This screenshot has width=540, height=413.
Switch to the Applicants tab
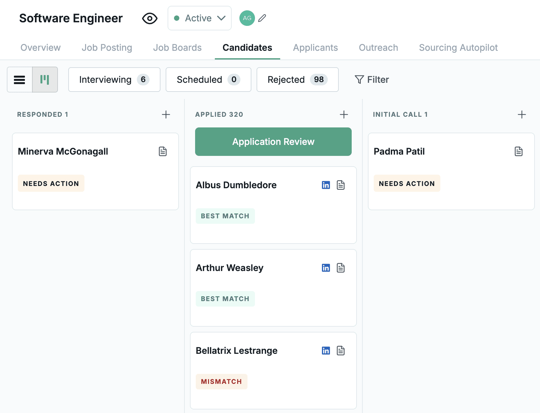click(315, 48)
